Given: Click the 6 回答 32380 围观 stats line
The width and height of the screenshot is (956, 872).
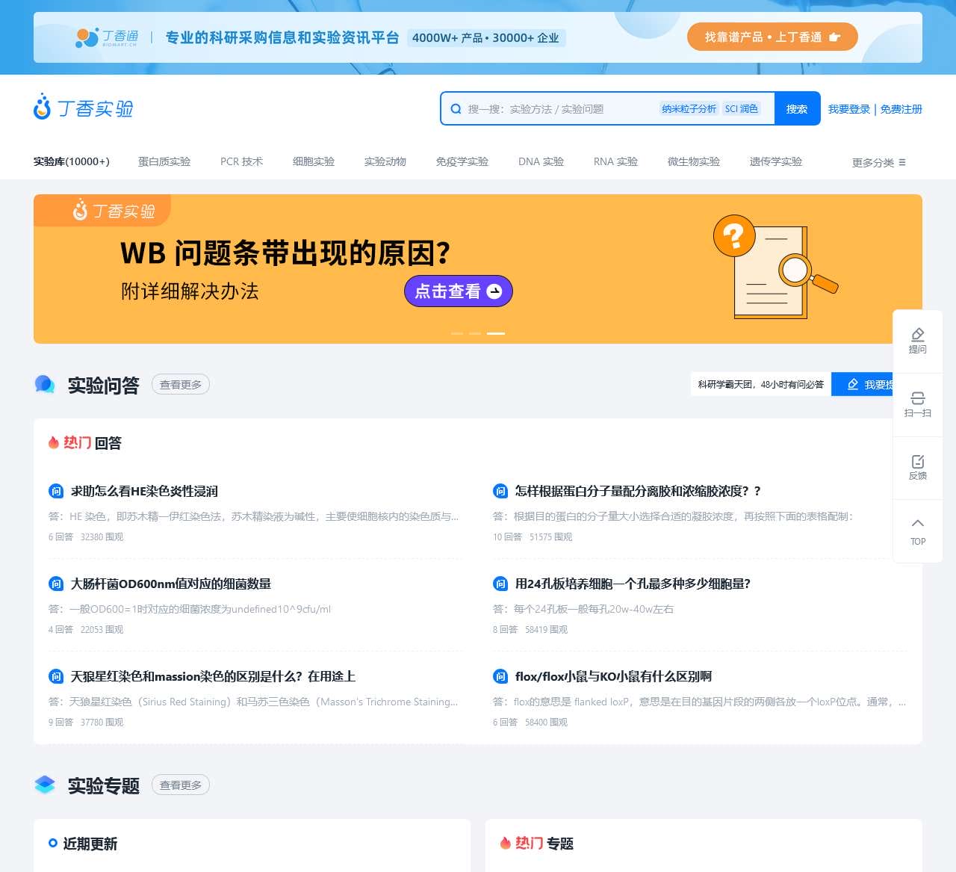Looking at the screenshot, I should pyautogui.click(x=86, y=537).
